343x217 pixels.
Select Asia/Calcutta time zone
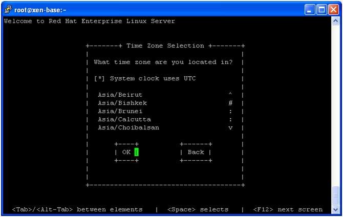pos(124,119)
